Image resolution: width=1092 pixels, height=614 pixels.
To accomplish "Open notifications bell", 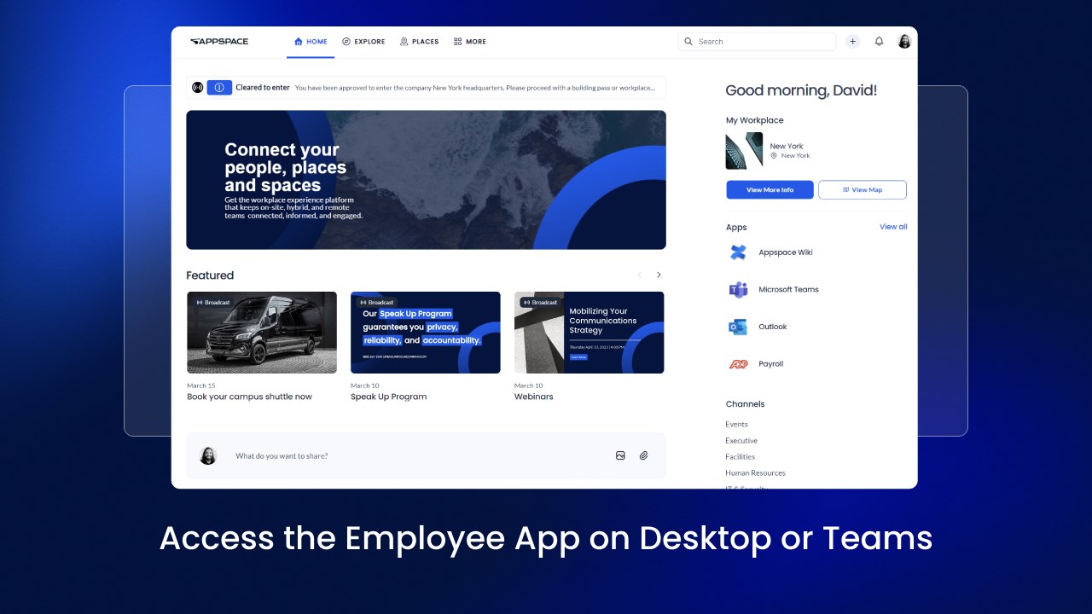I will tap(879, 41).
